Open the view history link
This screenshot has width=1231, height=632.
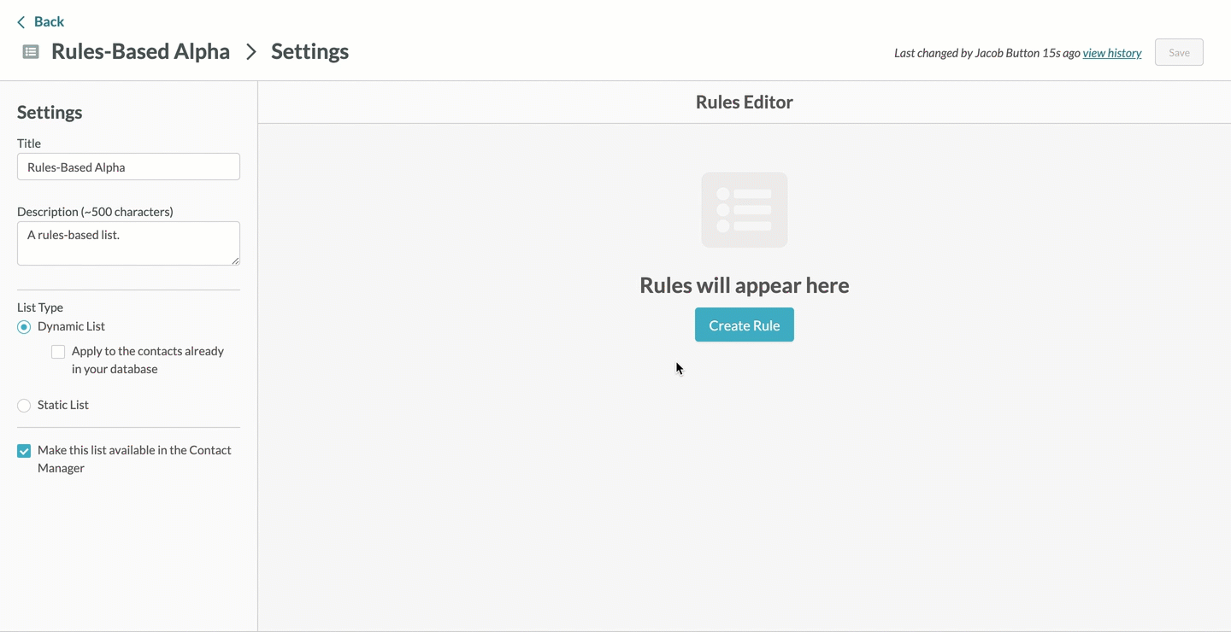tap(1111, 52)
